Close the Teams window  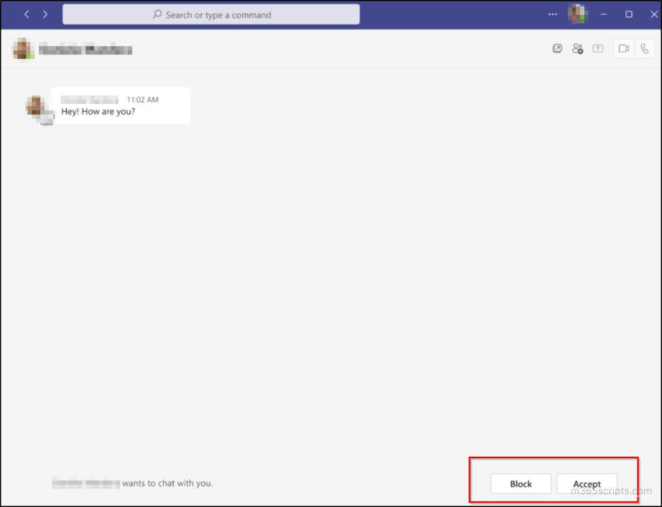pos(654,14)
